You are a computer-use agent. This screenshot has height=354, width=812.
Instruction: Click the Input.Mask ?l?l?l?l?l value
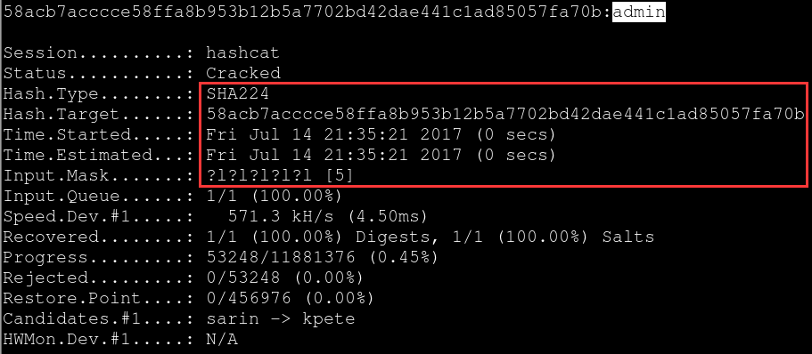(x=280, y=176)
